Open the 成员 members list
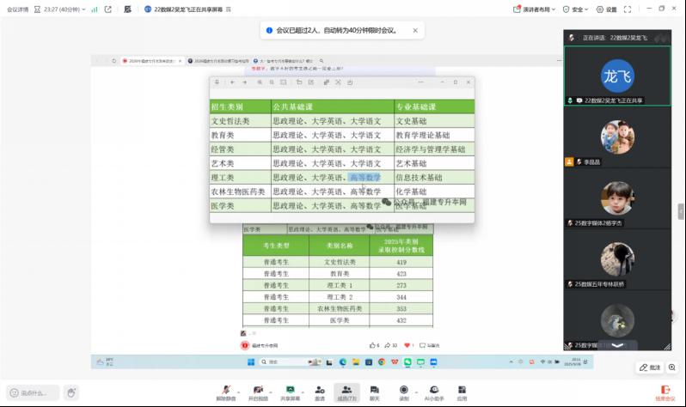The height and width of the screenshot is (407, 686). click(346, 392)
